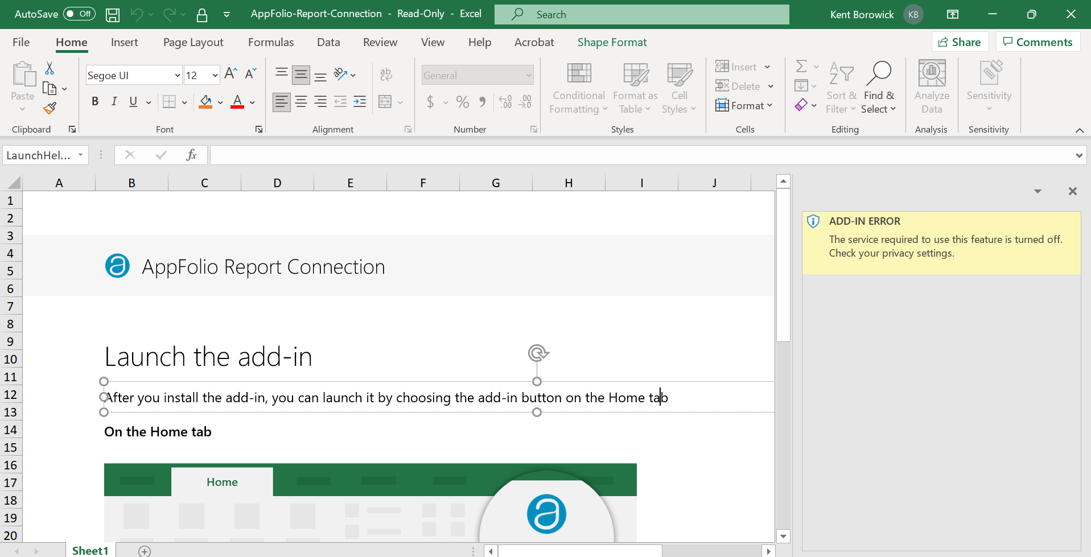Open the Formulas ribbon tab
The image size is (1091, 557).
pos(271,42)
